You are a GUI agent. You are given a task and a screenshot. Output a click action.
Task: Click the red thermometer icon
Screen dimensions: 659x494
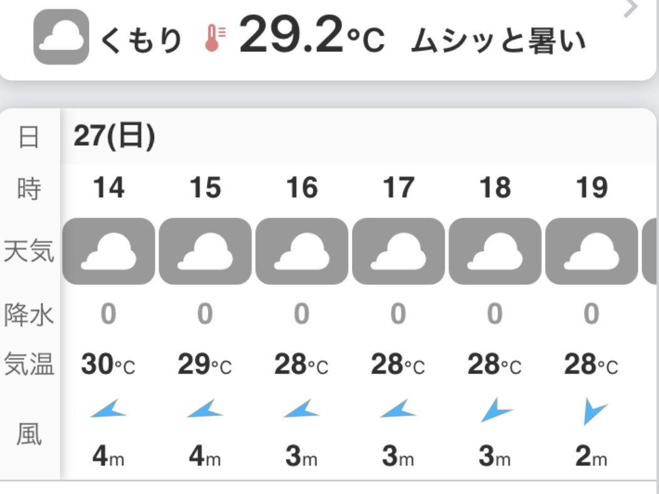coord(214,38)
